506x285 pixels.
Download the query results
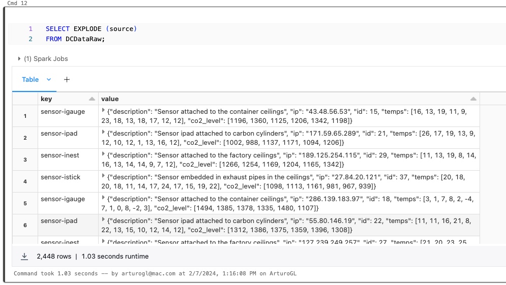[x=24, y=257]
